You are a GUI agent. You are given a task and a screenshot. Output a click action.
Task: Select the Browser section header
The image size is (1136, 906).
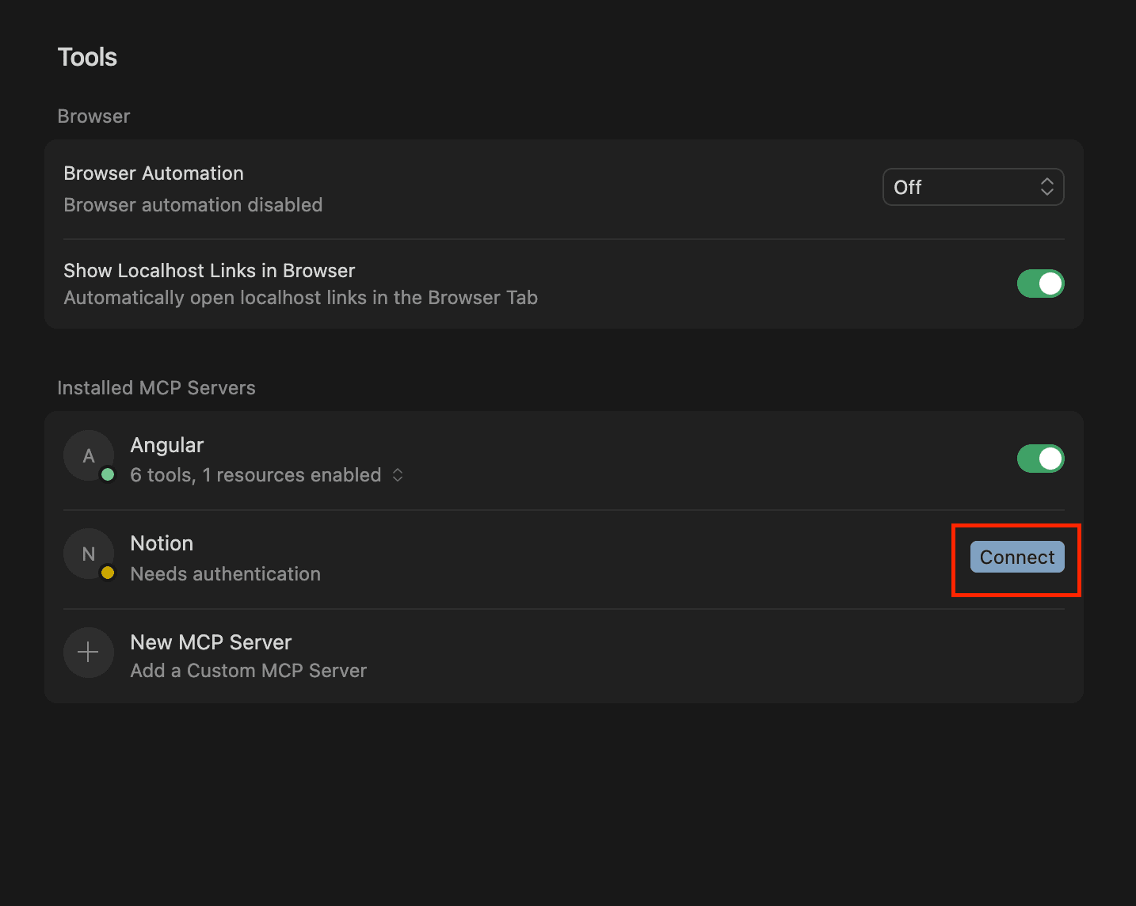(93, 116)
